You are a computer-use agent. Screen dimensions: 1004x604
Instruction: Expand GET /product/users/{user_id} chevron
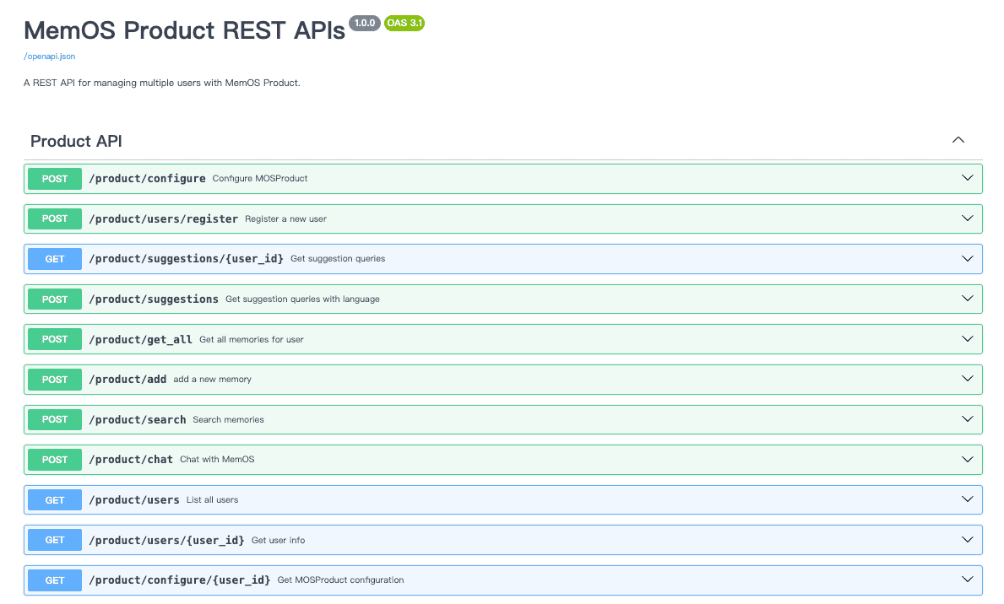968,539
